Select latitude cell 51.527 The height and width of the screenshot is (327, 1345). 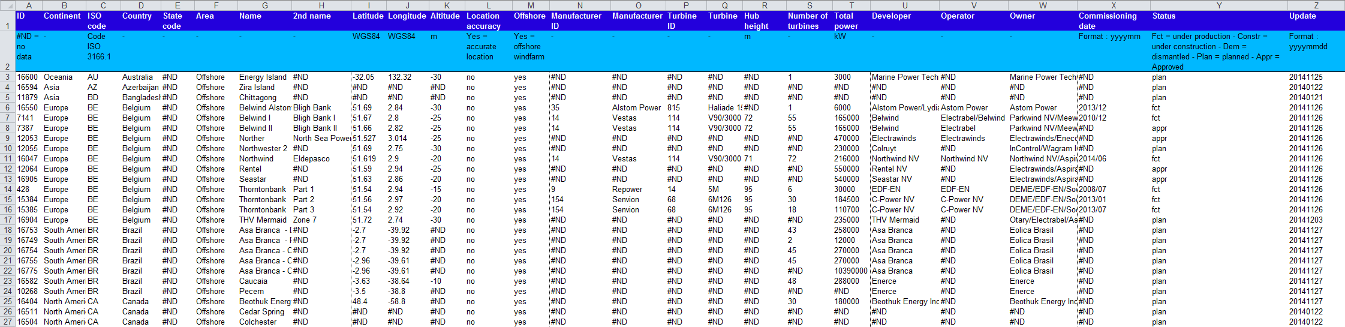[x=369, y=139]
